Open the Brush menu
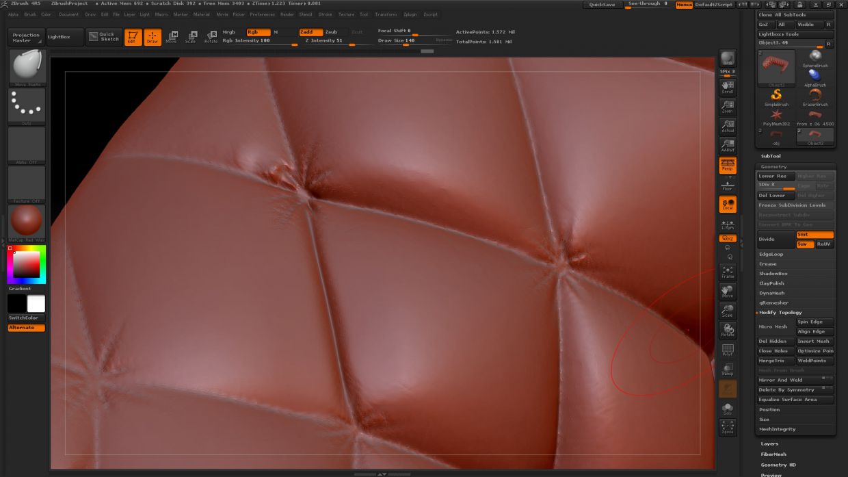848x477 pixels. (x=30, y=14)
